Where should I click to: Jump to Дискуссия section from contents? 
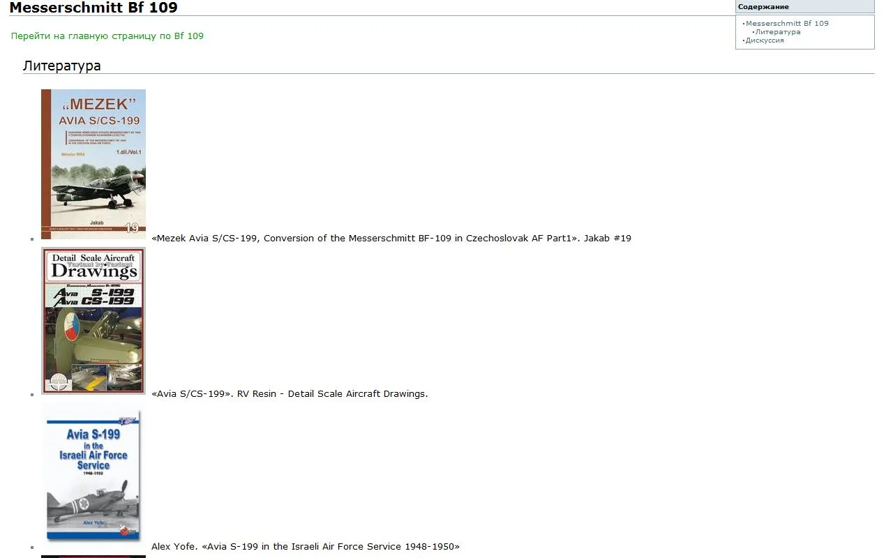pos(765,40)
